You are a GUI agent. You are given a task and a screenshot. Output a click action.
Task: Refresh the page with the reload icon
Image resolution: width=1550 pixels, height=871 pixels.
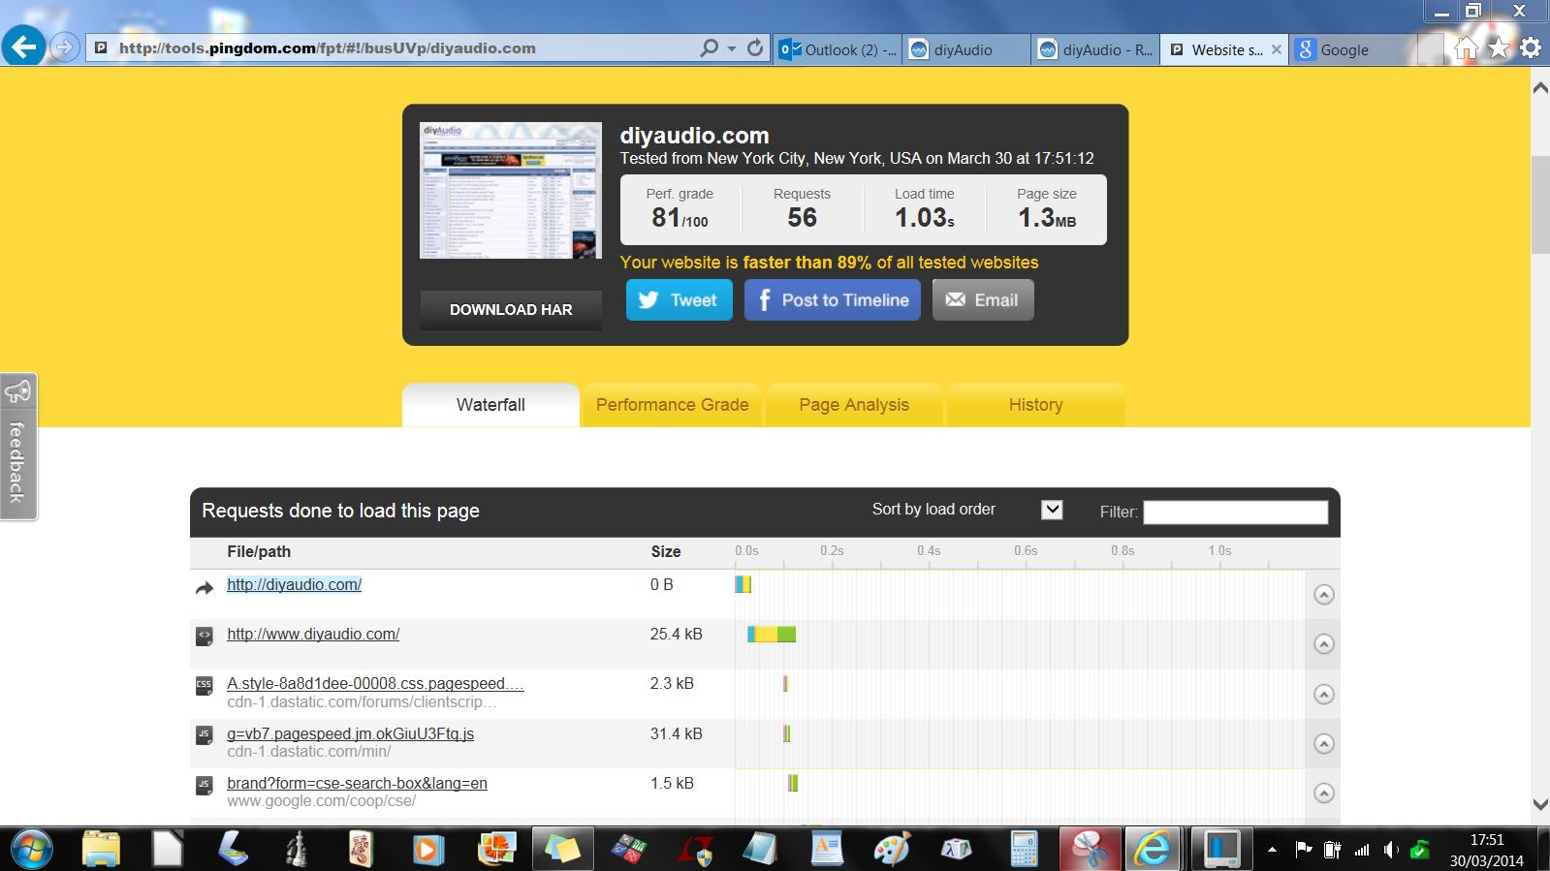click(755, 47)
